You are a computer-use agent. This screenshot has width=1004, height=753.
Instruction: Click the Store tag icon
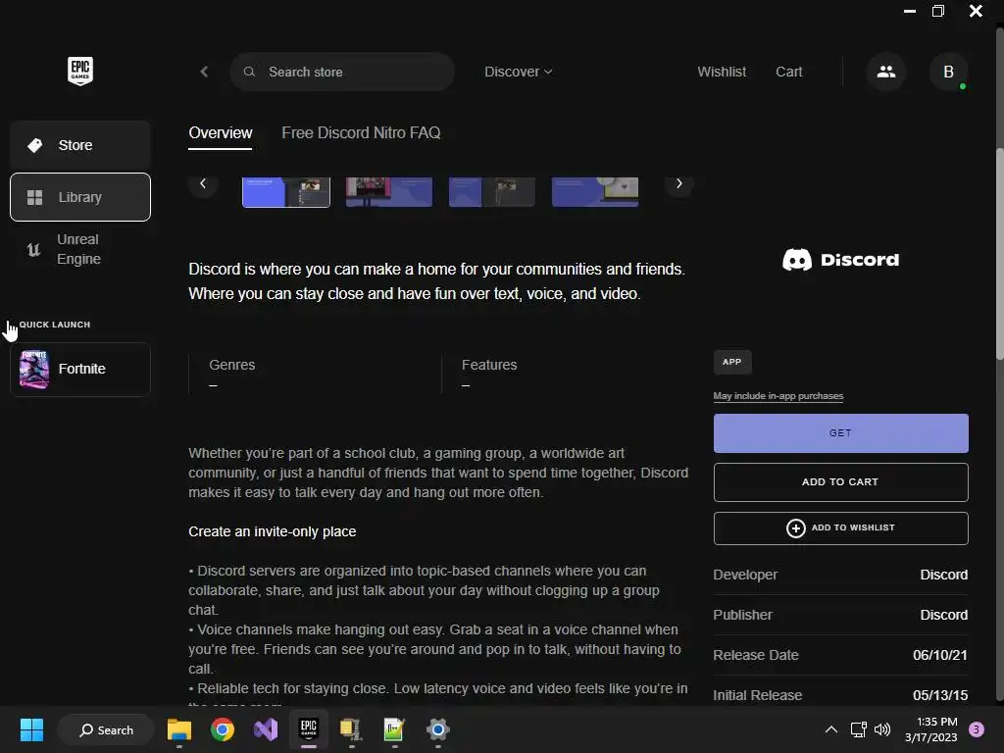tap(34, 145)
